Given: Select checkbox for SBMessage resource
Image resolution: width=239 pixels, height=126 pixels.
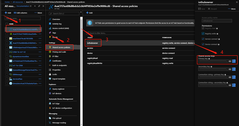Looking at the screenshot, I should [7, 74].
